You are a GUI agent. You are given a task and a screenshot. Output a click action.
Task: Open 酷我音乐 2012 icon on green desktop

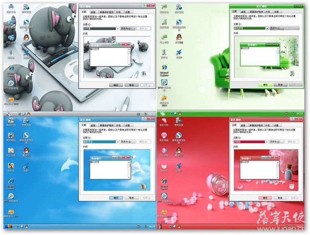point(164,99)
